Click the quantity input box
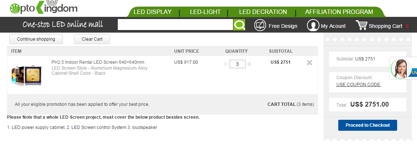417x152 pixels. tap(237, 64)
